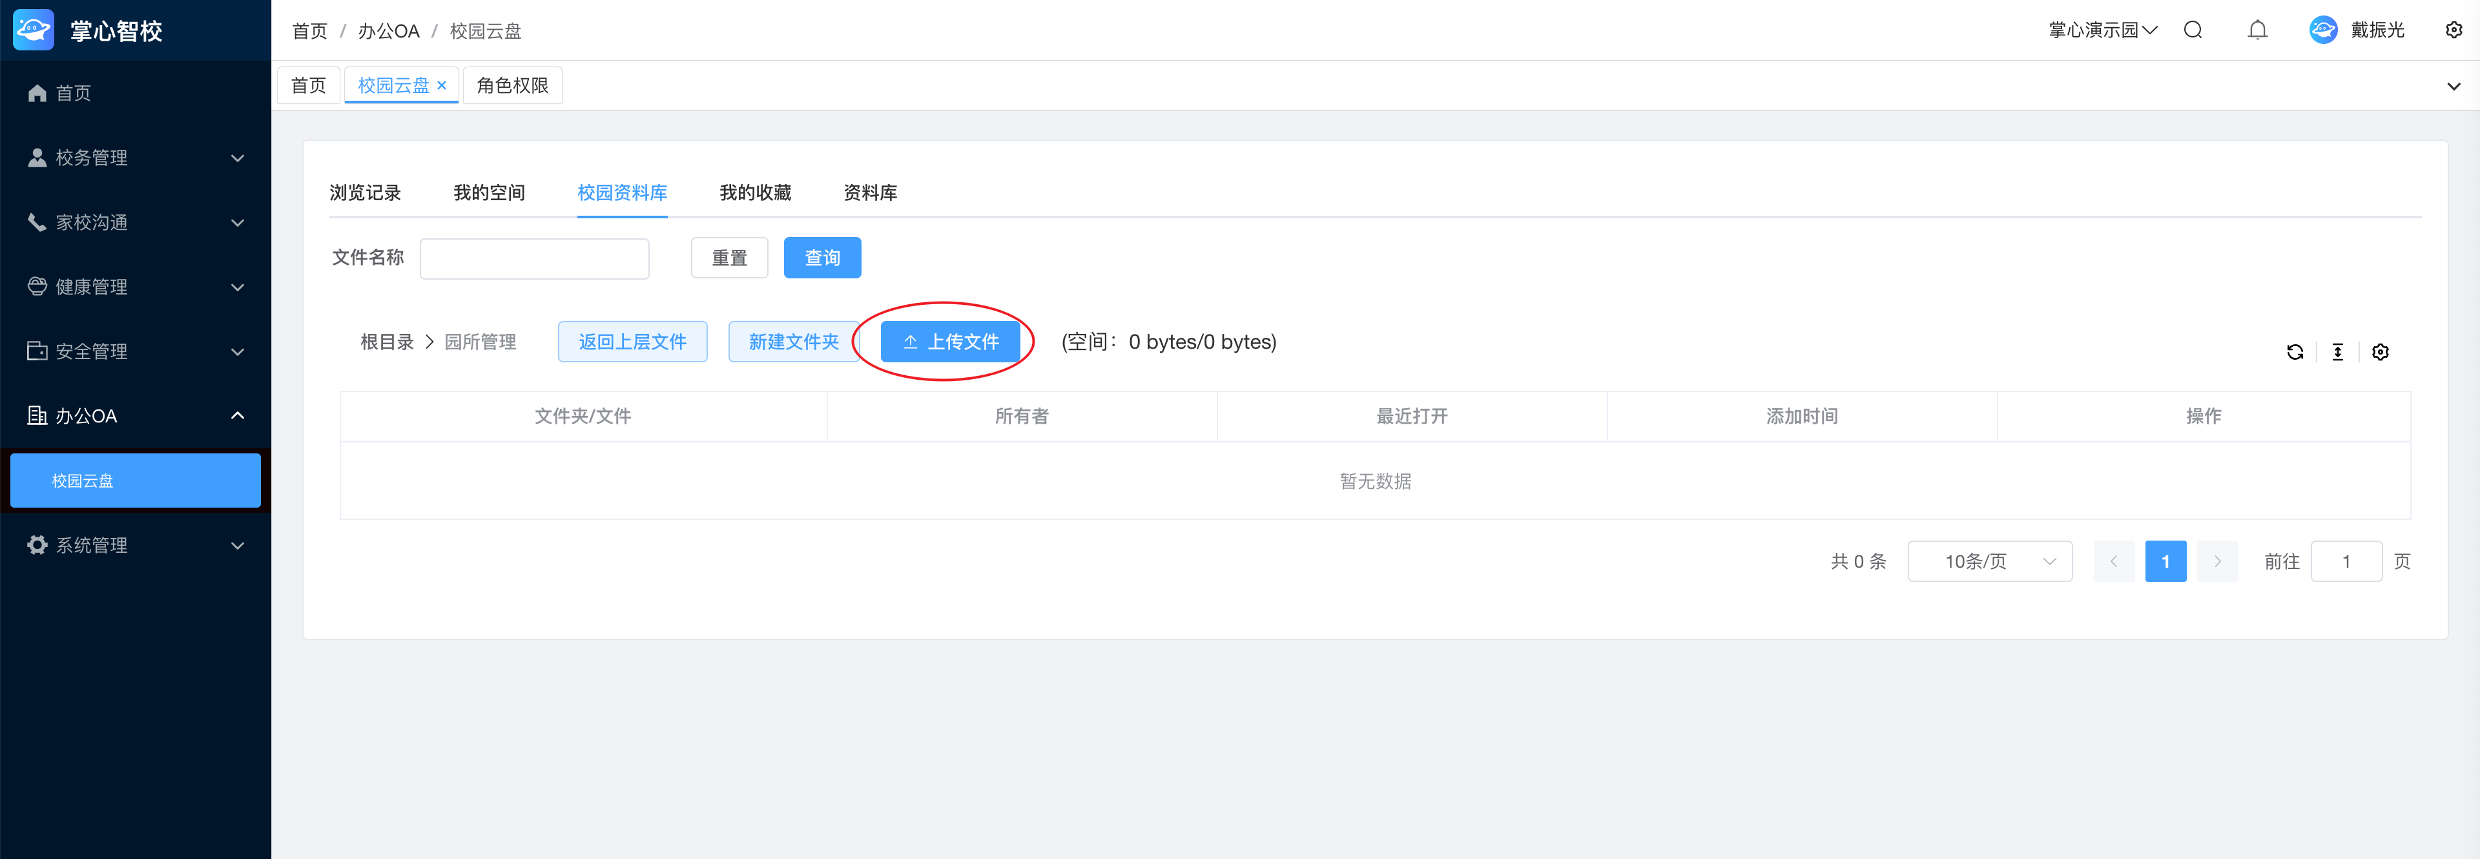
Task: Click 办公OA in the breadcrumb
Action: (388, 31)
